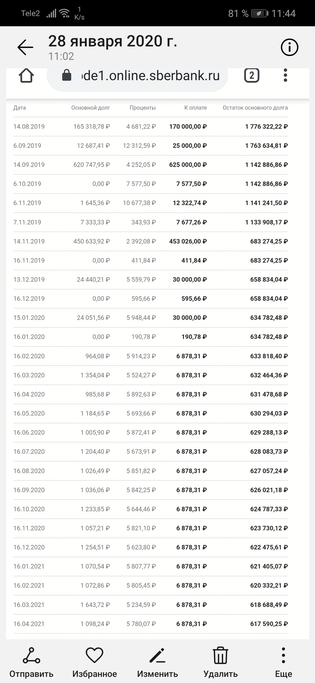
Task: Select the 14.08.2019 payment row date
Action: coord(29,127)
